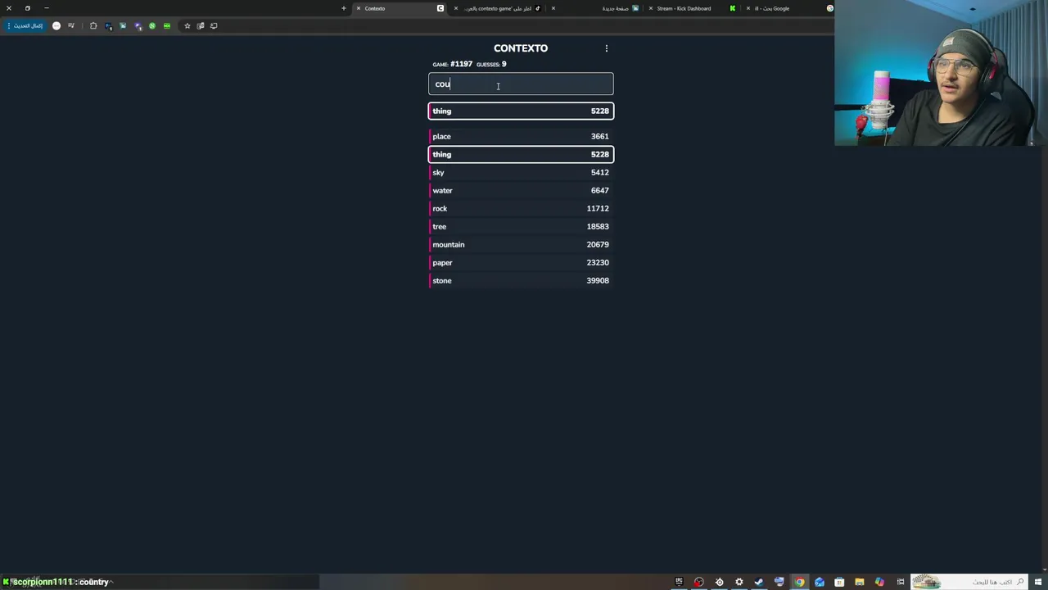Open Copilot from the taskbar
Screen dimensions: 1048x590
879,582
